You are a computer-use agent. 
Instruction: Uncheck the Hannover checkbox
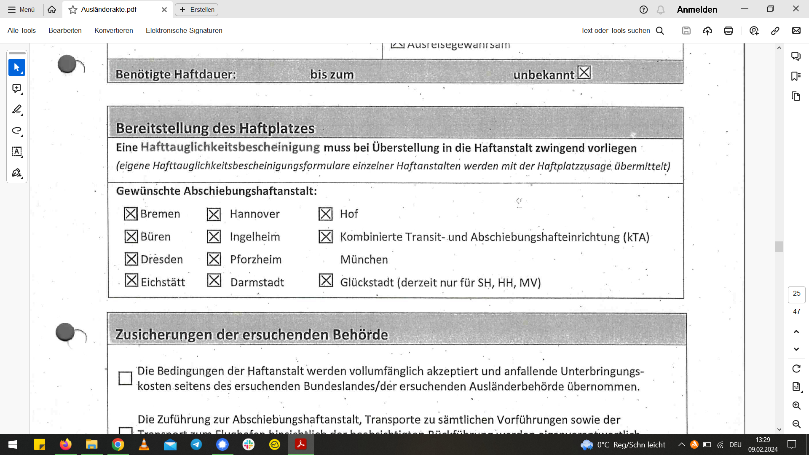[x=214, y=214]
